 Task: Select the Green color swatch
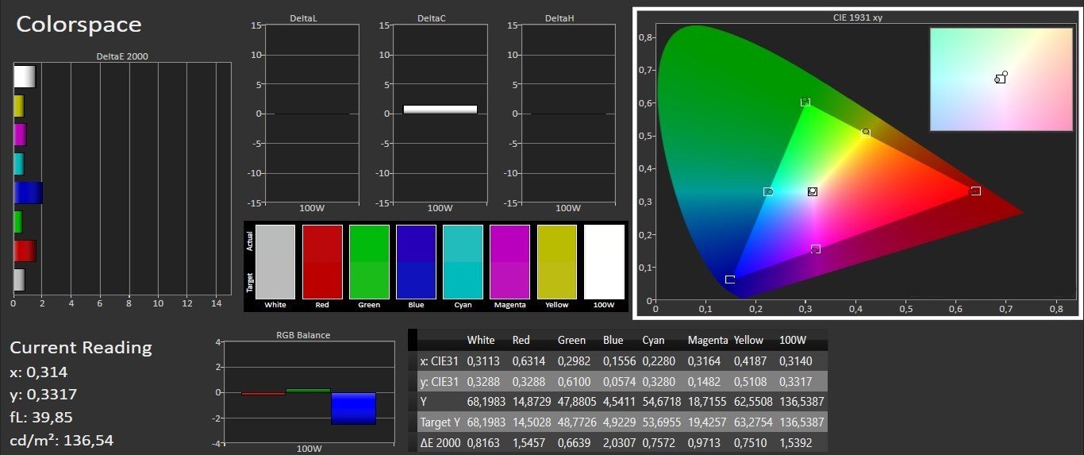pos(369,262)
